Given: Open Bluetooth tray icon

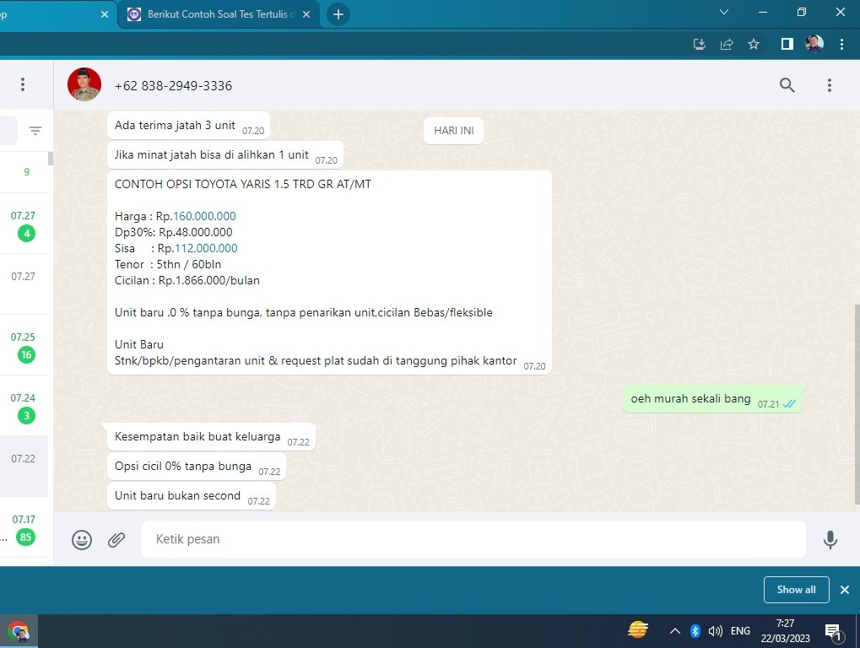Looking at the screenshot, I should (x=695, y=631).
